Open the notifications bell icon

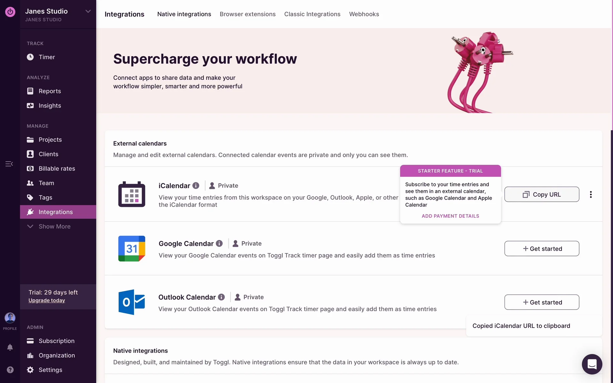[10, 347]
